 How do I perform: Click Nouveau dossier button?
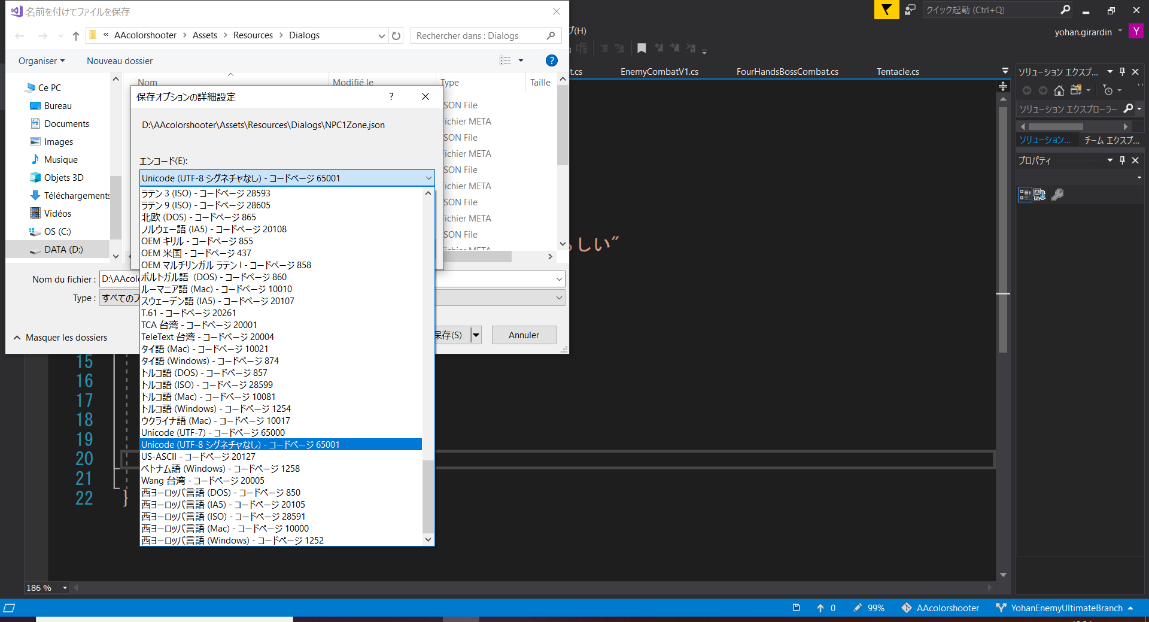[120, 60]
